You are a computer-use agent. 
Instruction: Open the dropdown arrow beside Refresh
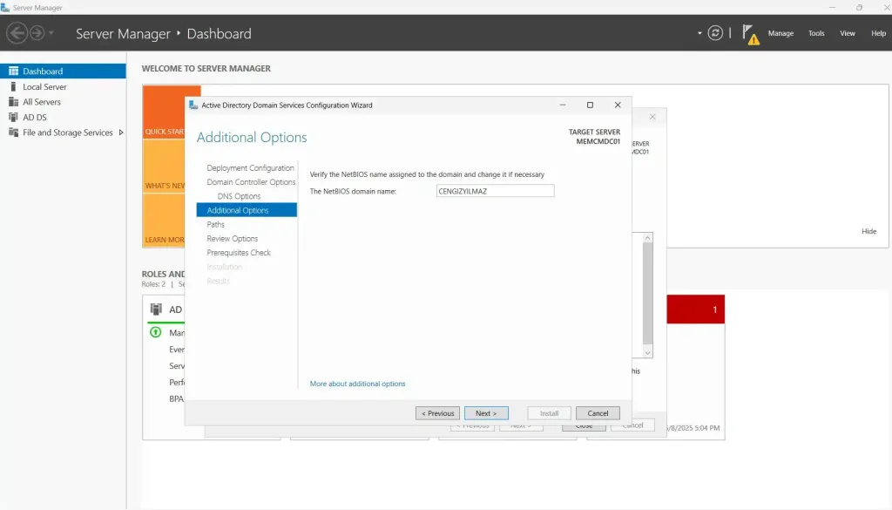click(699, 33)
